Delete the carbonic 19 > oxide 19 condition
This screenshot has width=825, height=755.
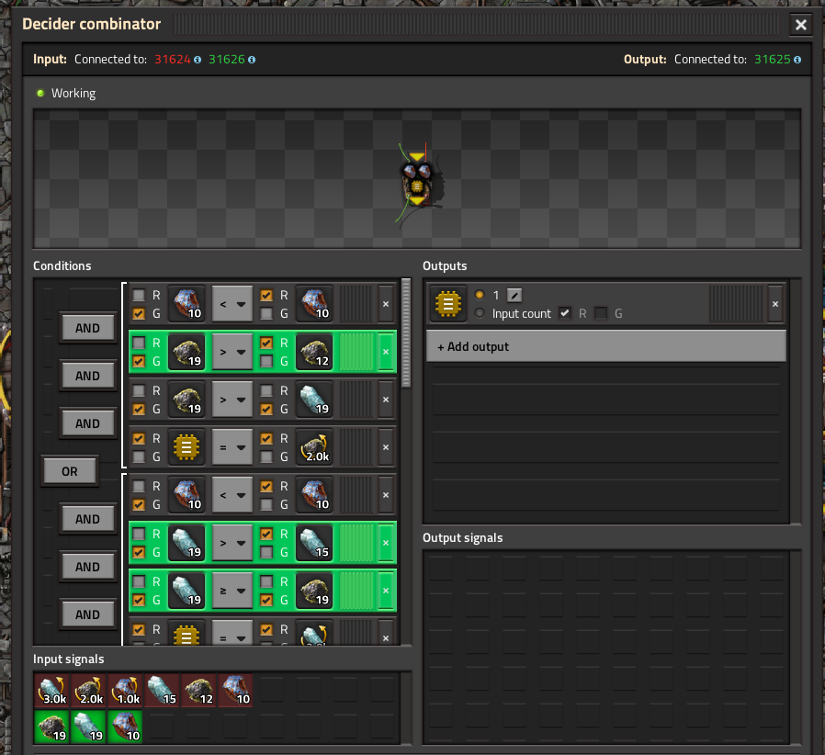point(386,400)
